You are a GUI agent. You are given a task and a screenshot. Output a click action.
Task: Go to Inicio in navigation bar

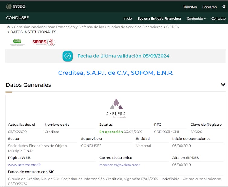click(x=127, y=19)
